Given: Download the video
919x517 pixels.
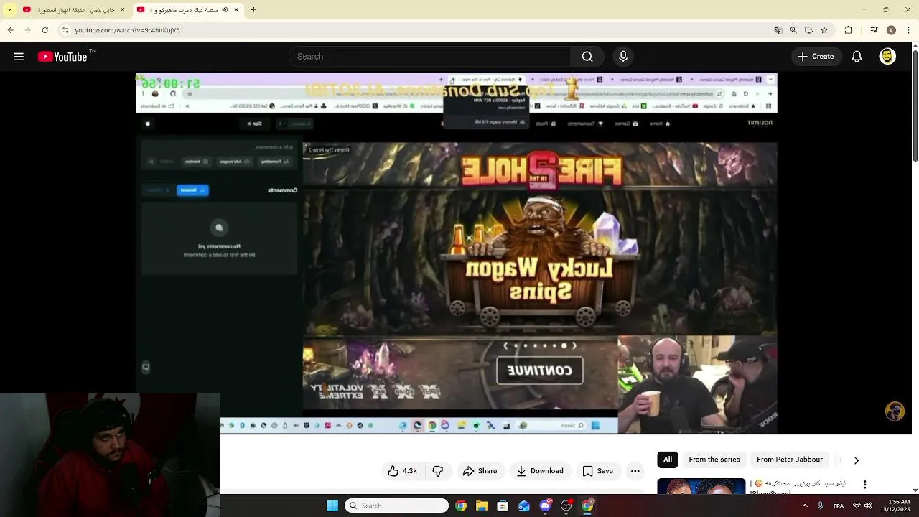Looking at the screenshot, I should pos(540,471).
